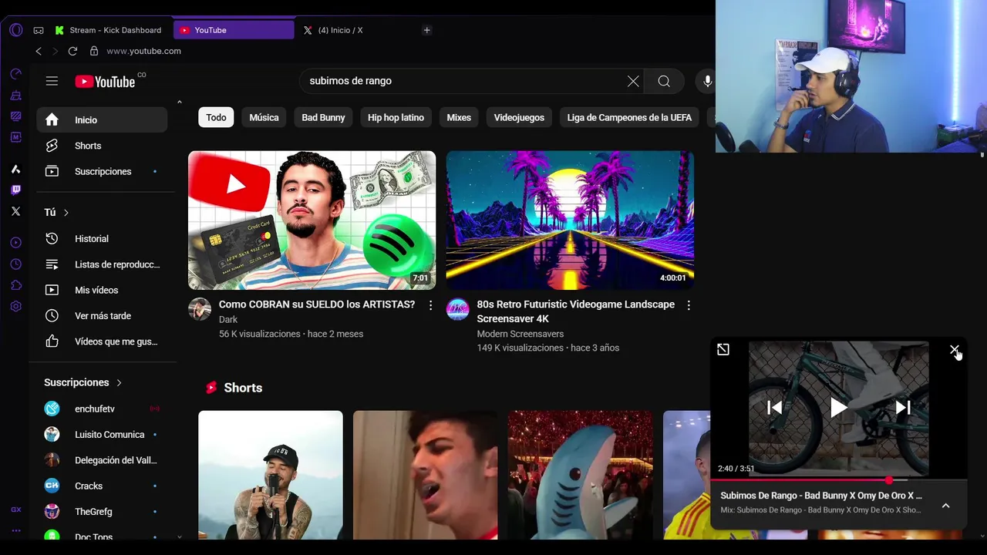Open Opera sidebar player icon
The width and height of the screenshot is (987, 555).
coord(15,243)
